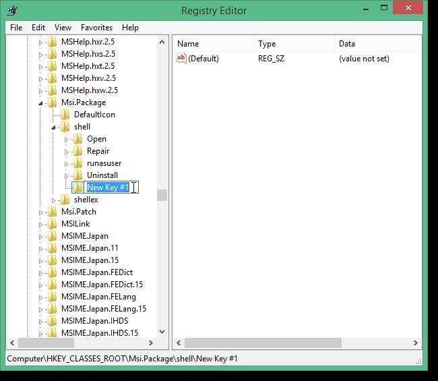The height and width of the screenshot is (381, 438).
Task: Collapse the shell key
Action: [x=53, y=127]
